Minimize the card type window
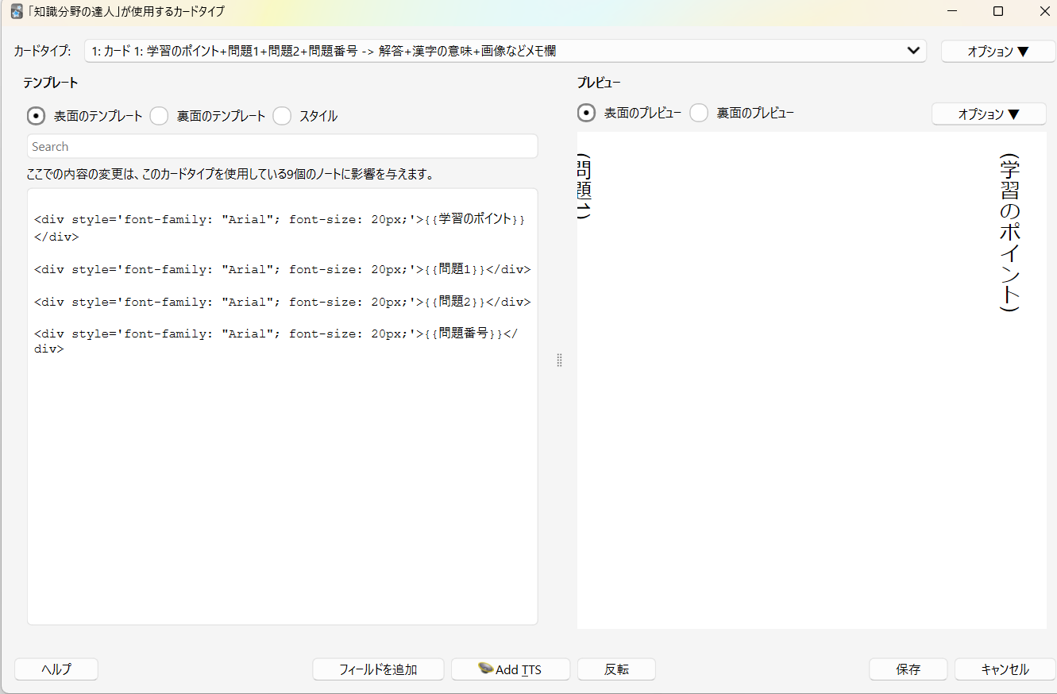Screen dimensions: 1057x694 tap(951, 11)
